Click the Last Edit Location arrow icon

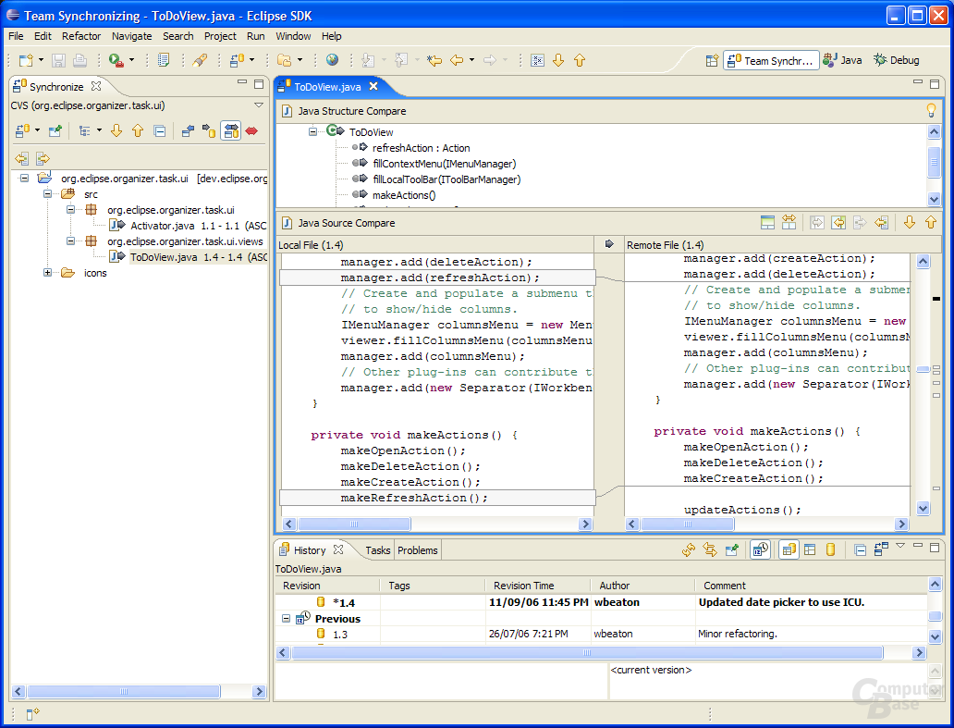pos(434,60)
